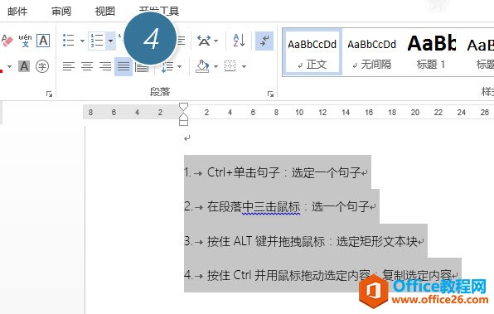This screenshot has width=494, height=314.
Task: Expand the bullets style dropdown arrow
Action: click(82, 41)
